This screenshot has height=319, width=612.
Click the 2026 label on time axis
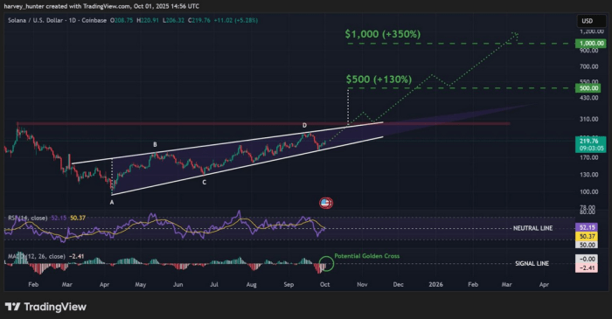point(435,285)
